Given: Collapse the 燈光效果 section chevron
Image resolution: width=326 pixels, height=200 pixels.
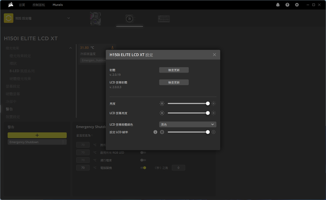Looking at the screenshot, I should coord(71,48).
